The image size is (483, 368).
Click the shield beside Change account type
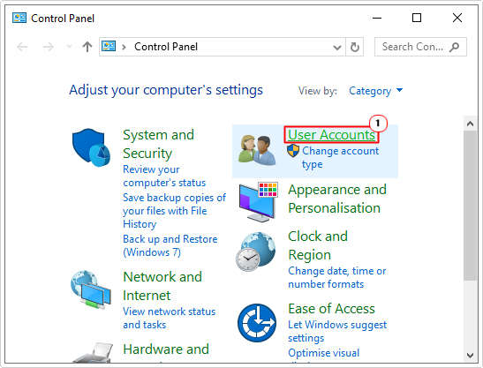(x=293, y=151)
